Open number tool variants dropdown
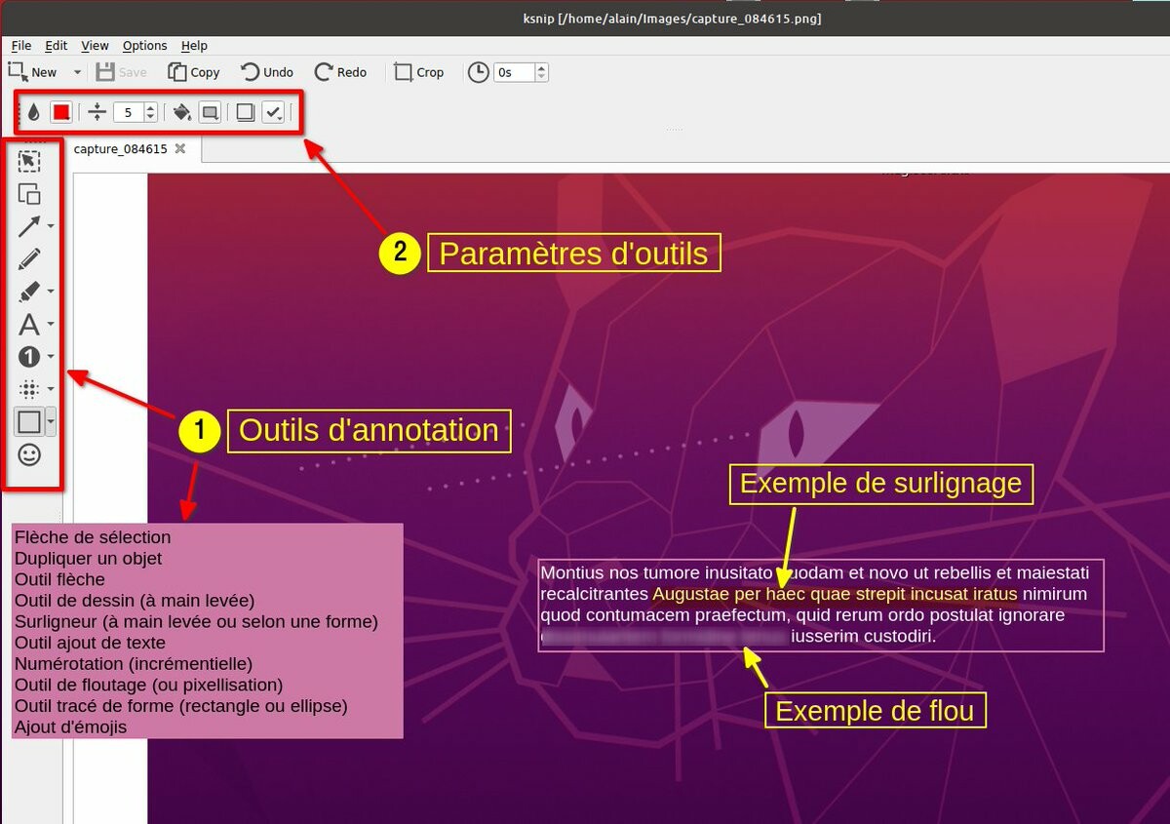The height and width of the screenshot is (824, 1170). (51, 356)
